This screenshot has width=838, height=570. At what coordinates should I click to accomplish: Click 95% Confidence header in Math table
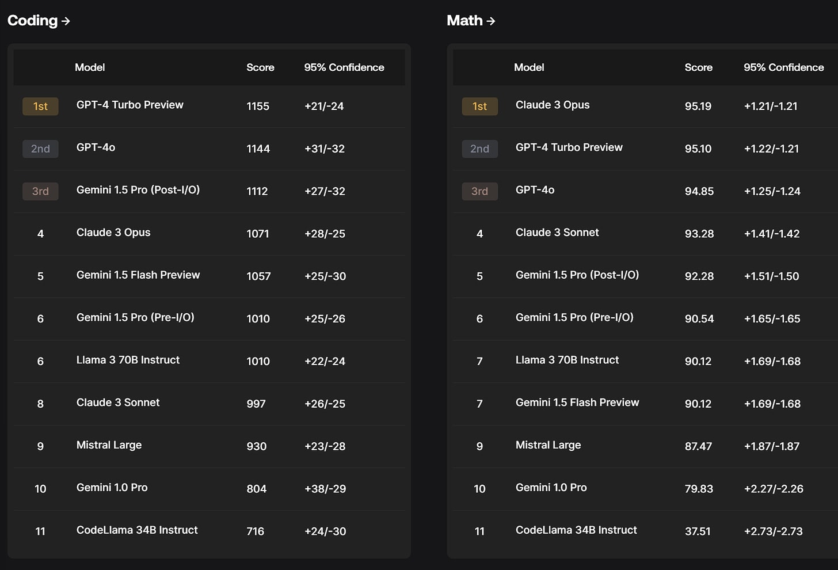click(784, 67)
